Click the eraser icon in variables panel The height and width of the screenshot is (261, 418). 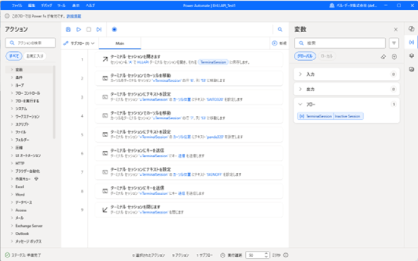click(x=383, y=56)
